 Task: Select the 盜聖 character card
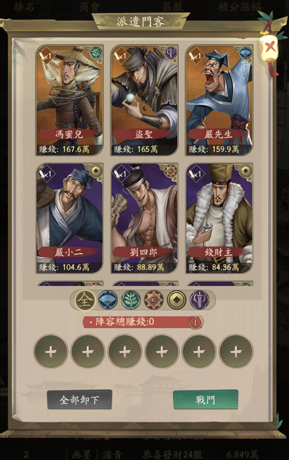144,100
